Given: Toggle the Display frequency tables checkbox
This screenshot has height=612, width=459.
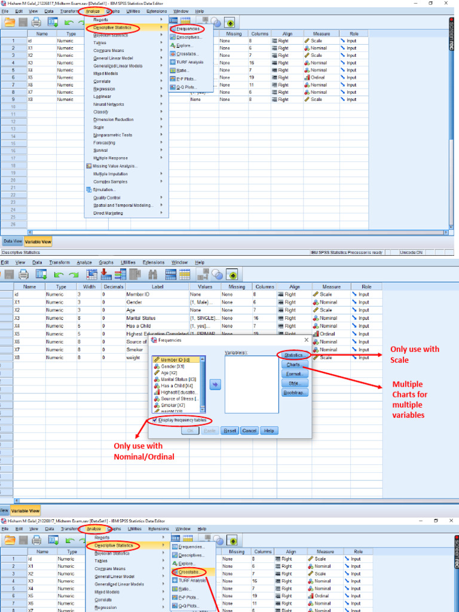Looking at the screenshot, I should [x=155, y=420].
